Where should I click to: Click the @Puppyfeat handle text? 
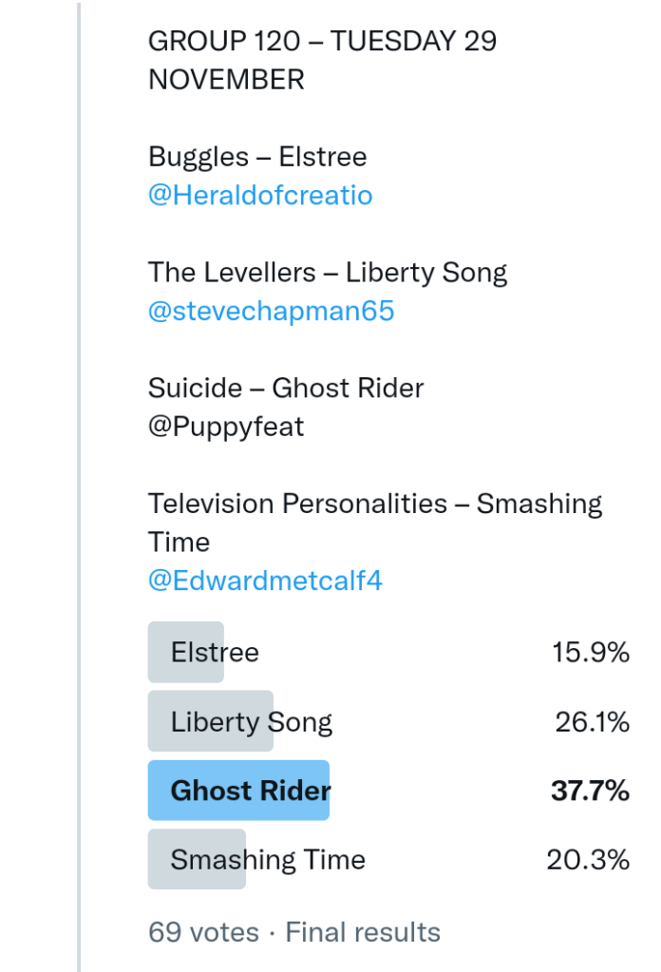pos(226,427)
